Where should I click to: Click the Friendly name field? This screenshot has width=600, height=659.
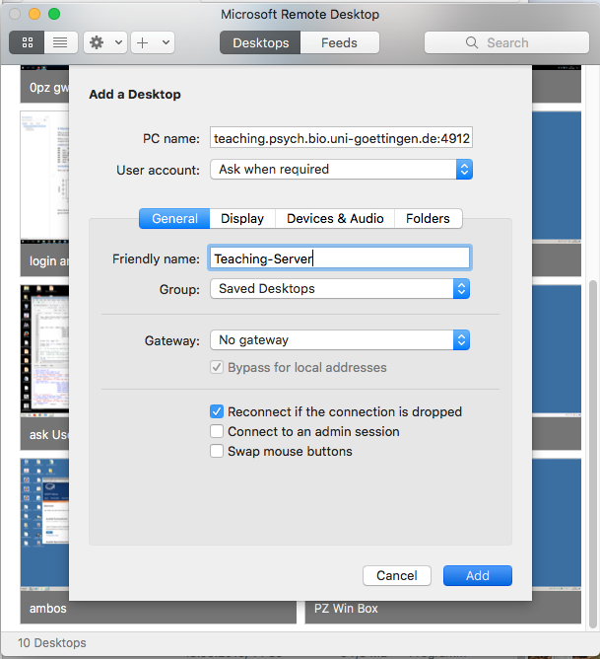(340, 258)
